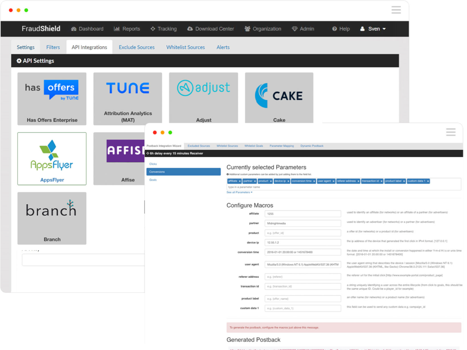The width and height of the screenshot is (467, 350).
Task: Remove the partner parameter tag
Action: [255, 181]
